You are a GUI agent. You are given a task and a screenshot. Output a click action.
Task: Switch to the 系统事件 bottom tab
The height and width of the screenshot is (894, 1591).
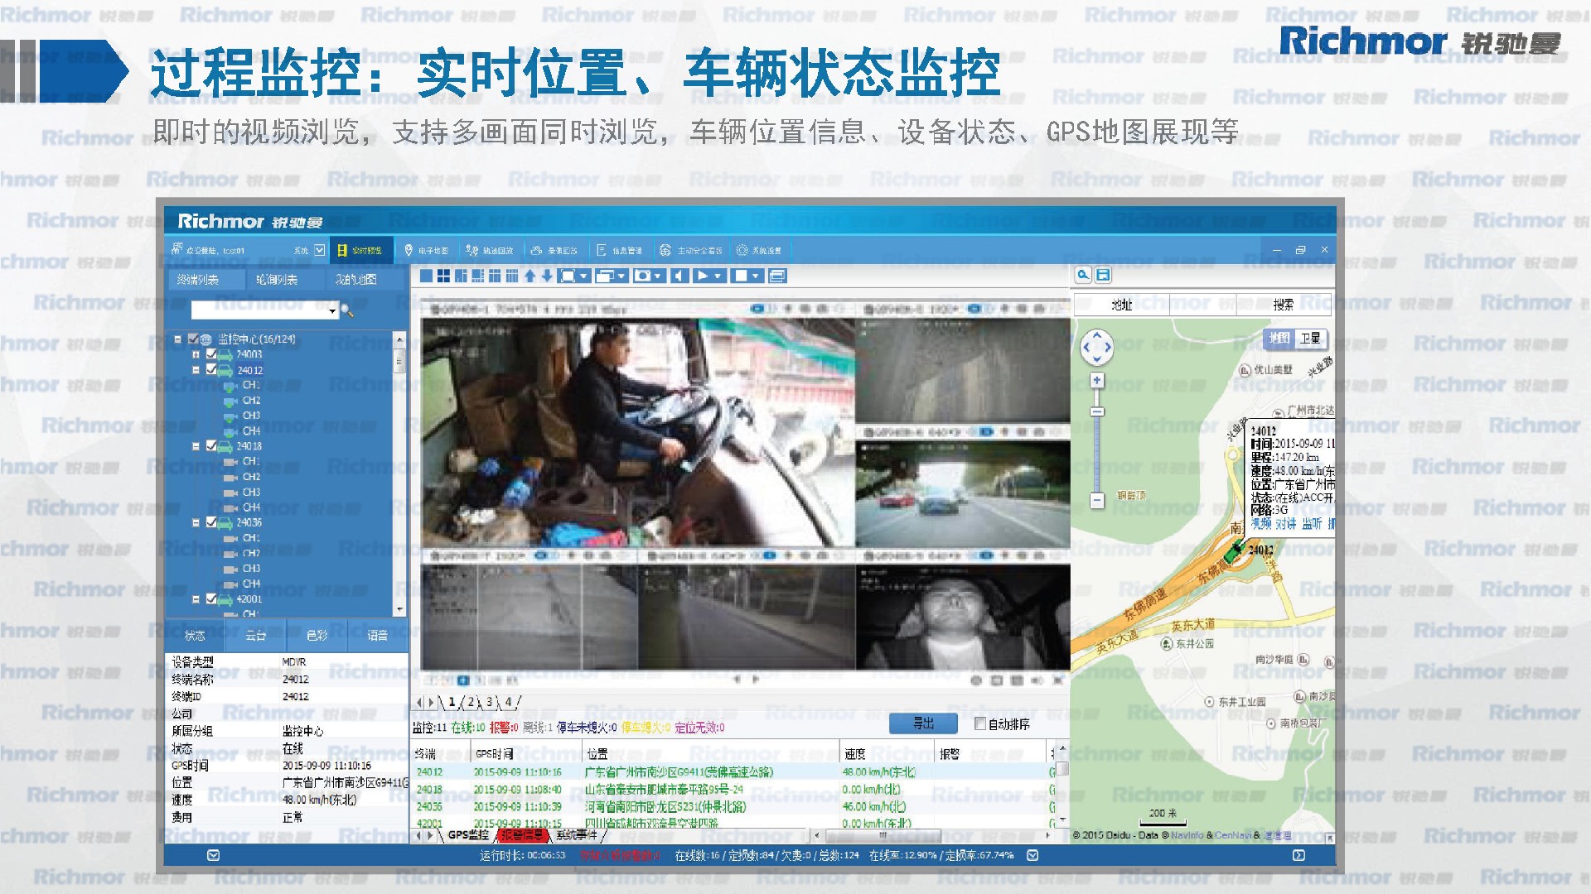[576, 835]
